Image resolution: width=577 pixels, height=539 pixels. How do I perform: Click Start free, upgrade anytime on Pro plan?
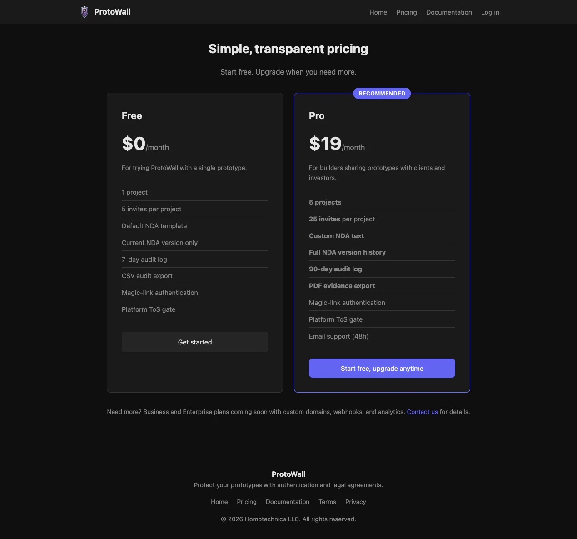382,368
